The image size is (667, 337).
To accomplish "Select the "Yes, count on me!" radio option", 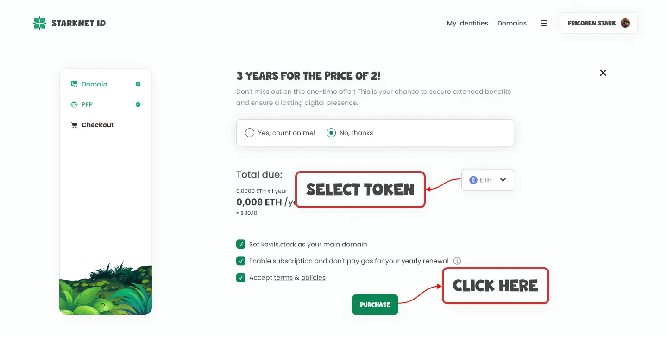I will [x=250, y=133].
